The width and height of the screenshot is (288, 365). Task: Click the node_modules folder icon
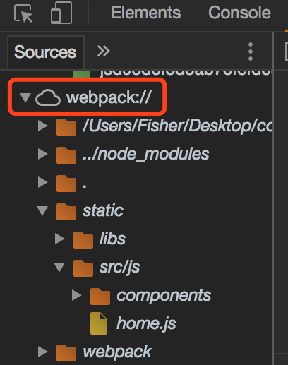66,155
